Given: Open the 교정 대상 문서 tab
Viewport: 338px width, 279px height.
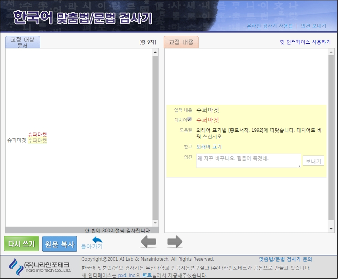Looking at the screenshot, I should pyautogui.click(x=23, y=42).
